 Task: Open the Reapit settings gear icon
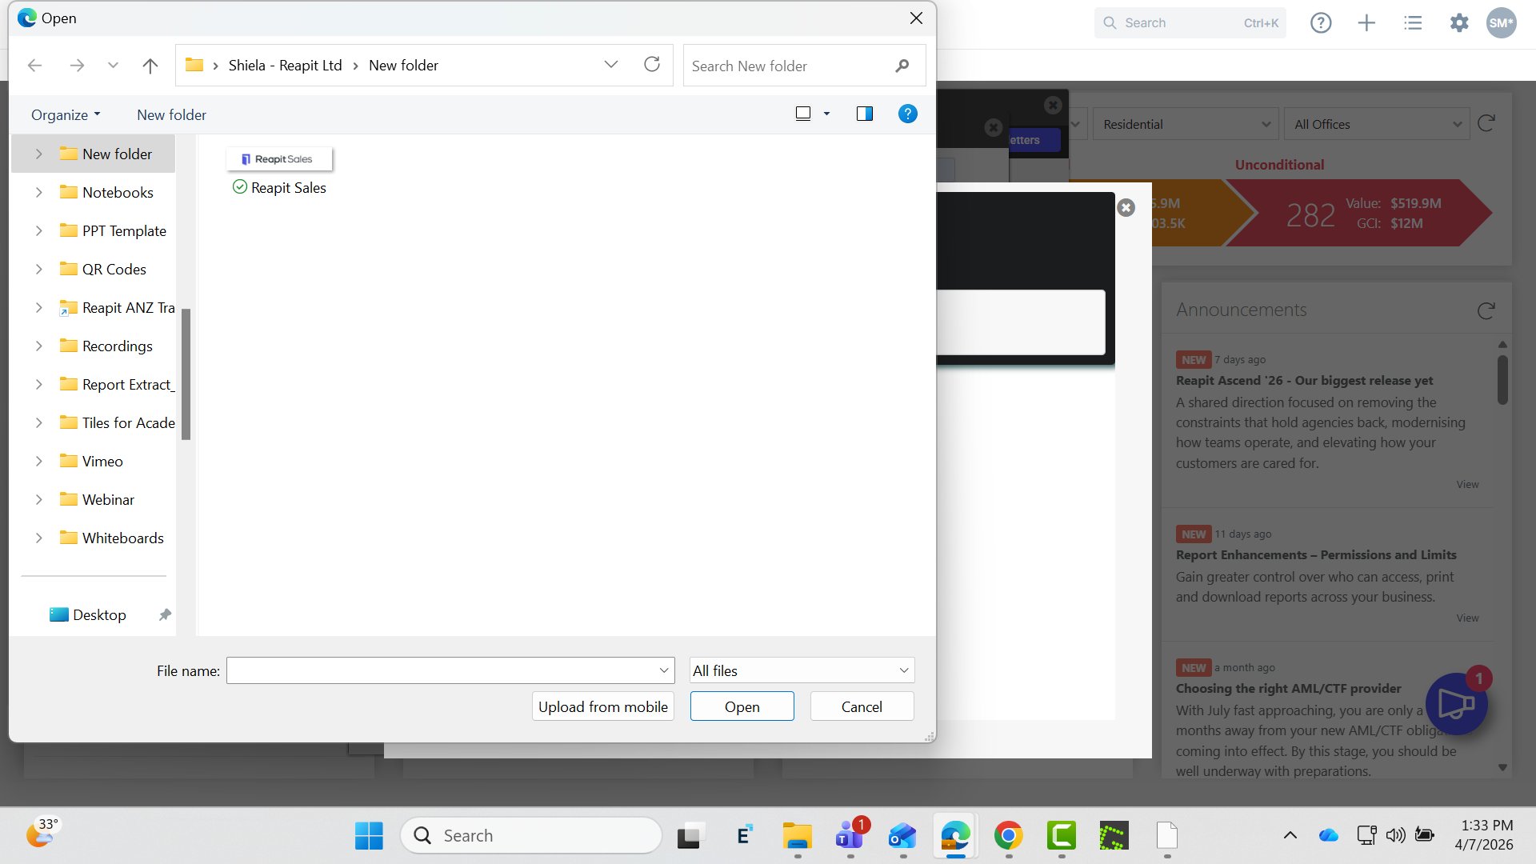click(1459, 23)
